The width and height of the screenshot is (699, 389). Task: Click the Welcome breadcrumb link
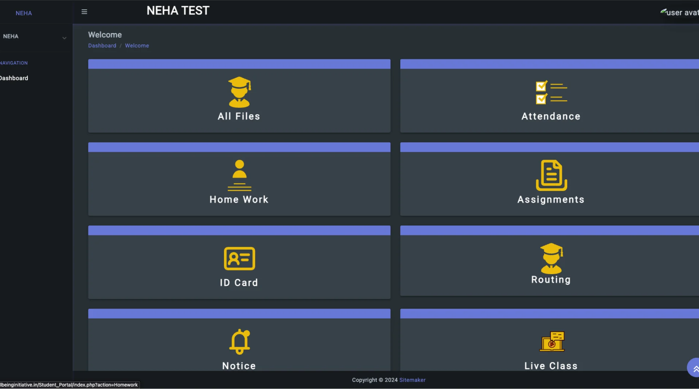pyautogui.click(x=137, y=45)
